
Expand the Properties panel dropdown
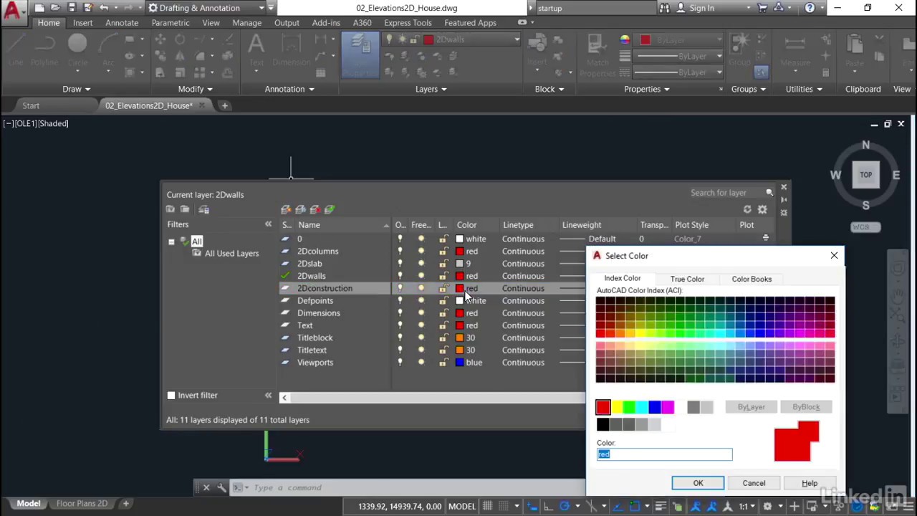coord(647,89)
